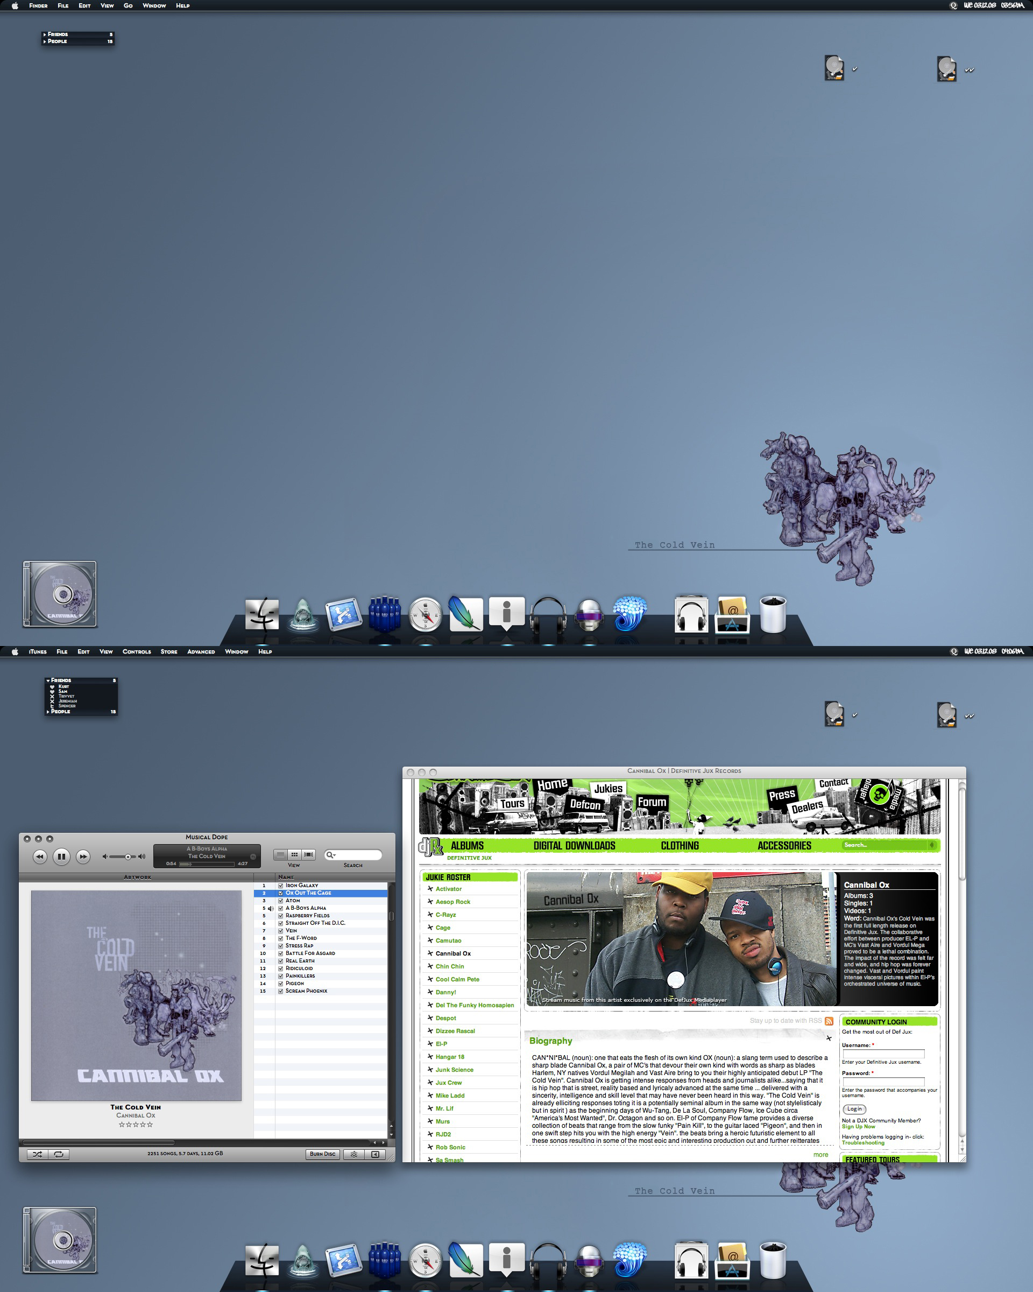Adjust the iTunes volume slider knob
The height and width of the screenshot is (1292, 1033).
(x=128, y=857)
